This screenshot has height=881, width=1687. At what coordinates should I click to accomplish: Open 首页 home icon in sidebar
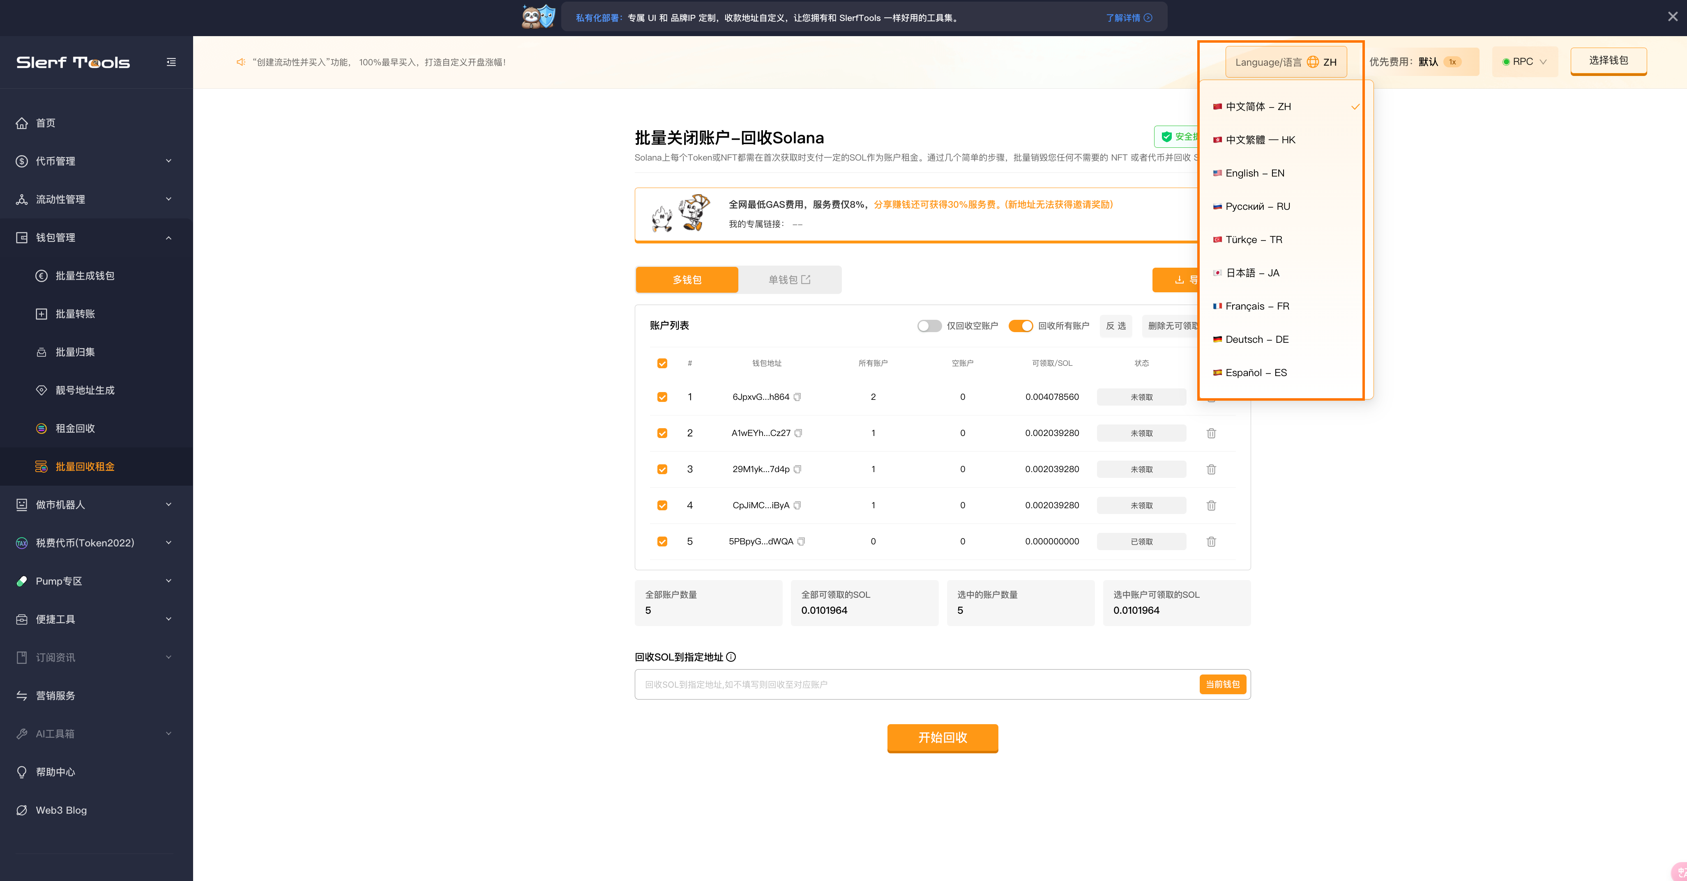(x=22, y=123)
